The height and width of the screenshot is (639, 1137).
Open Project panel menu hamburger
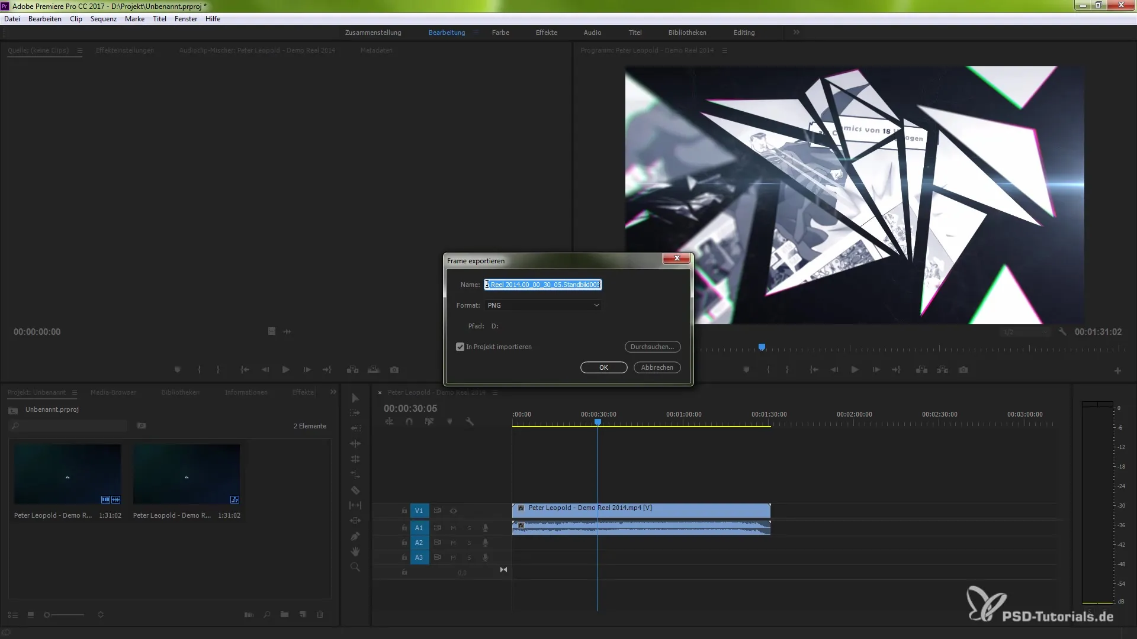(x=75, y=392)
